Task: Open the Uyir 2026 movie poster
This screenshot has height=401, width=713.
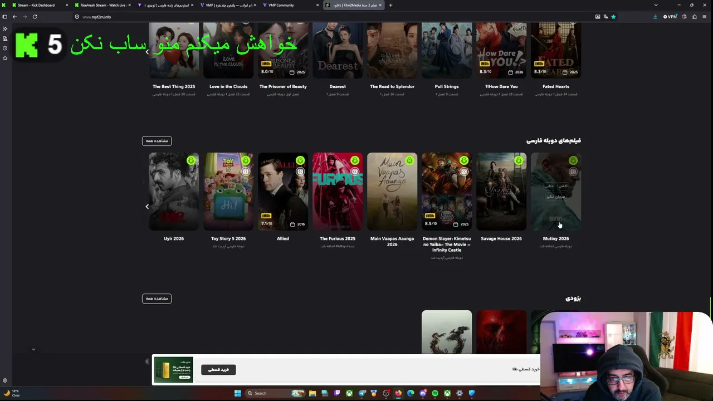Action: pyautogui.click(x=174, y=192)
